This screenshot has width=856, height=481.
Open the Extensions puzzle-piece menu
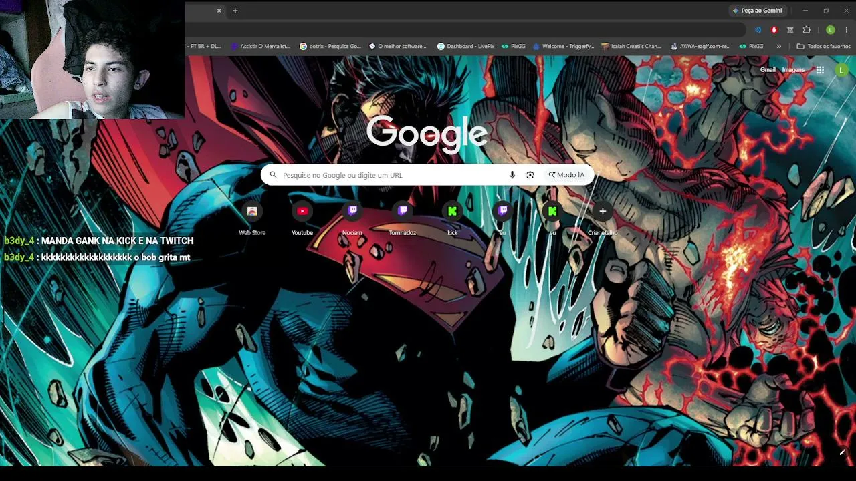click(x=807, y=30)
